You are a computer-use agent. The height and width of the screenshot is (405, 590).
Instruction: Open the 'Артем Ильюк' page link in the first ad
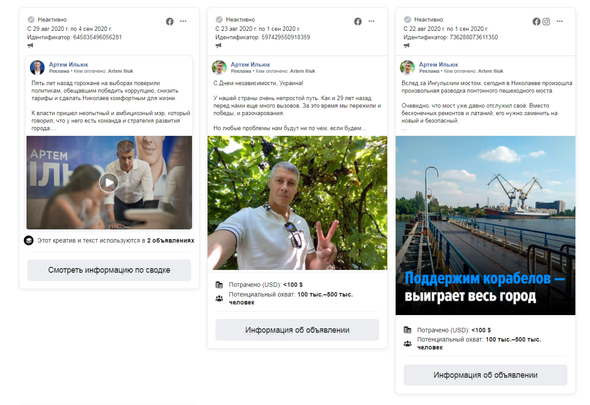tap(68, 64)
